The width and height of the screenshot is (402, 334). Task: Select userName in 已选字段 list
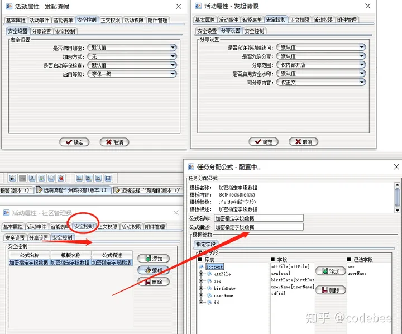click(357, 274)
